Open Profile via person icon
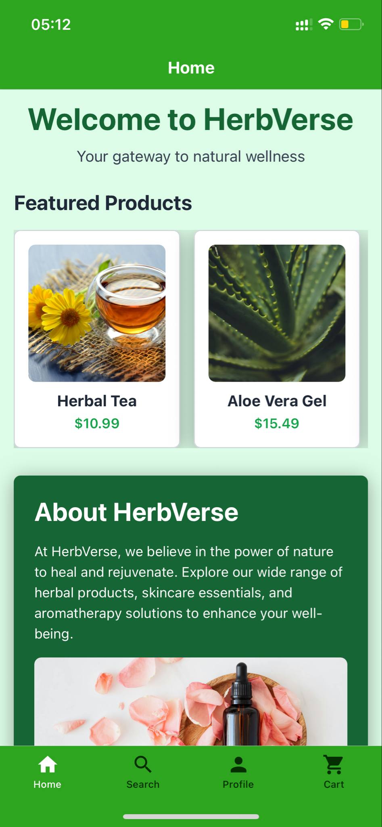Image resolution: width=382 pixels, height=827 pixels. 238,764
